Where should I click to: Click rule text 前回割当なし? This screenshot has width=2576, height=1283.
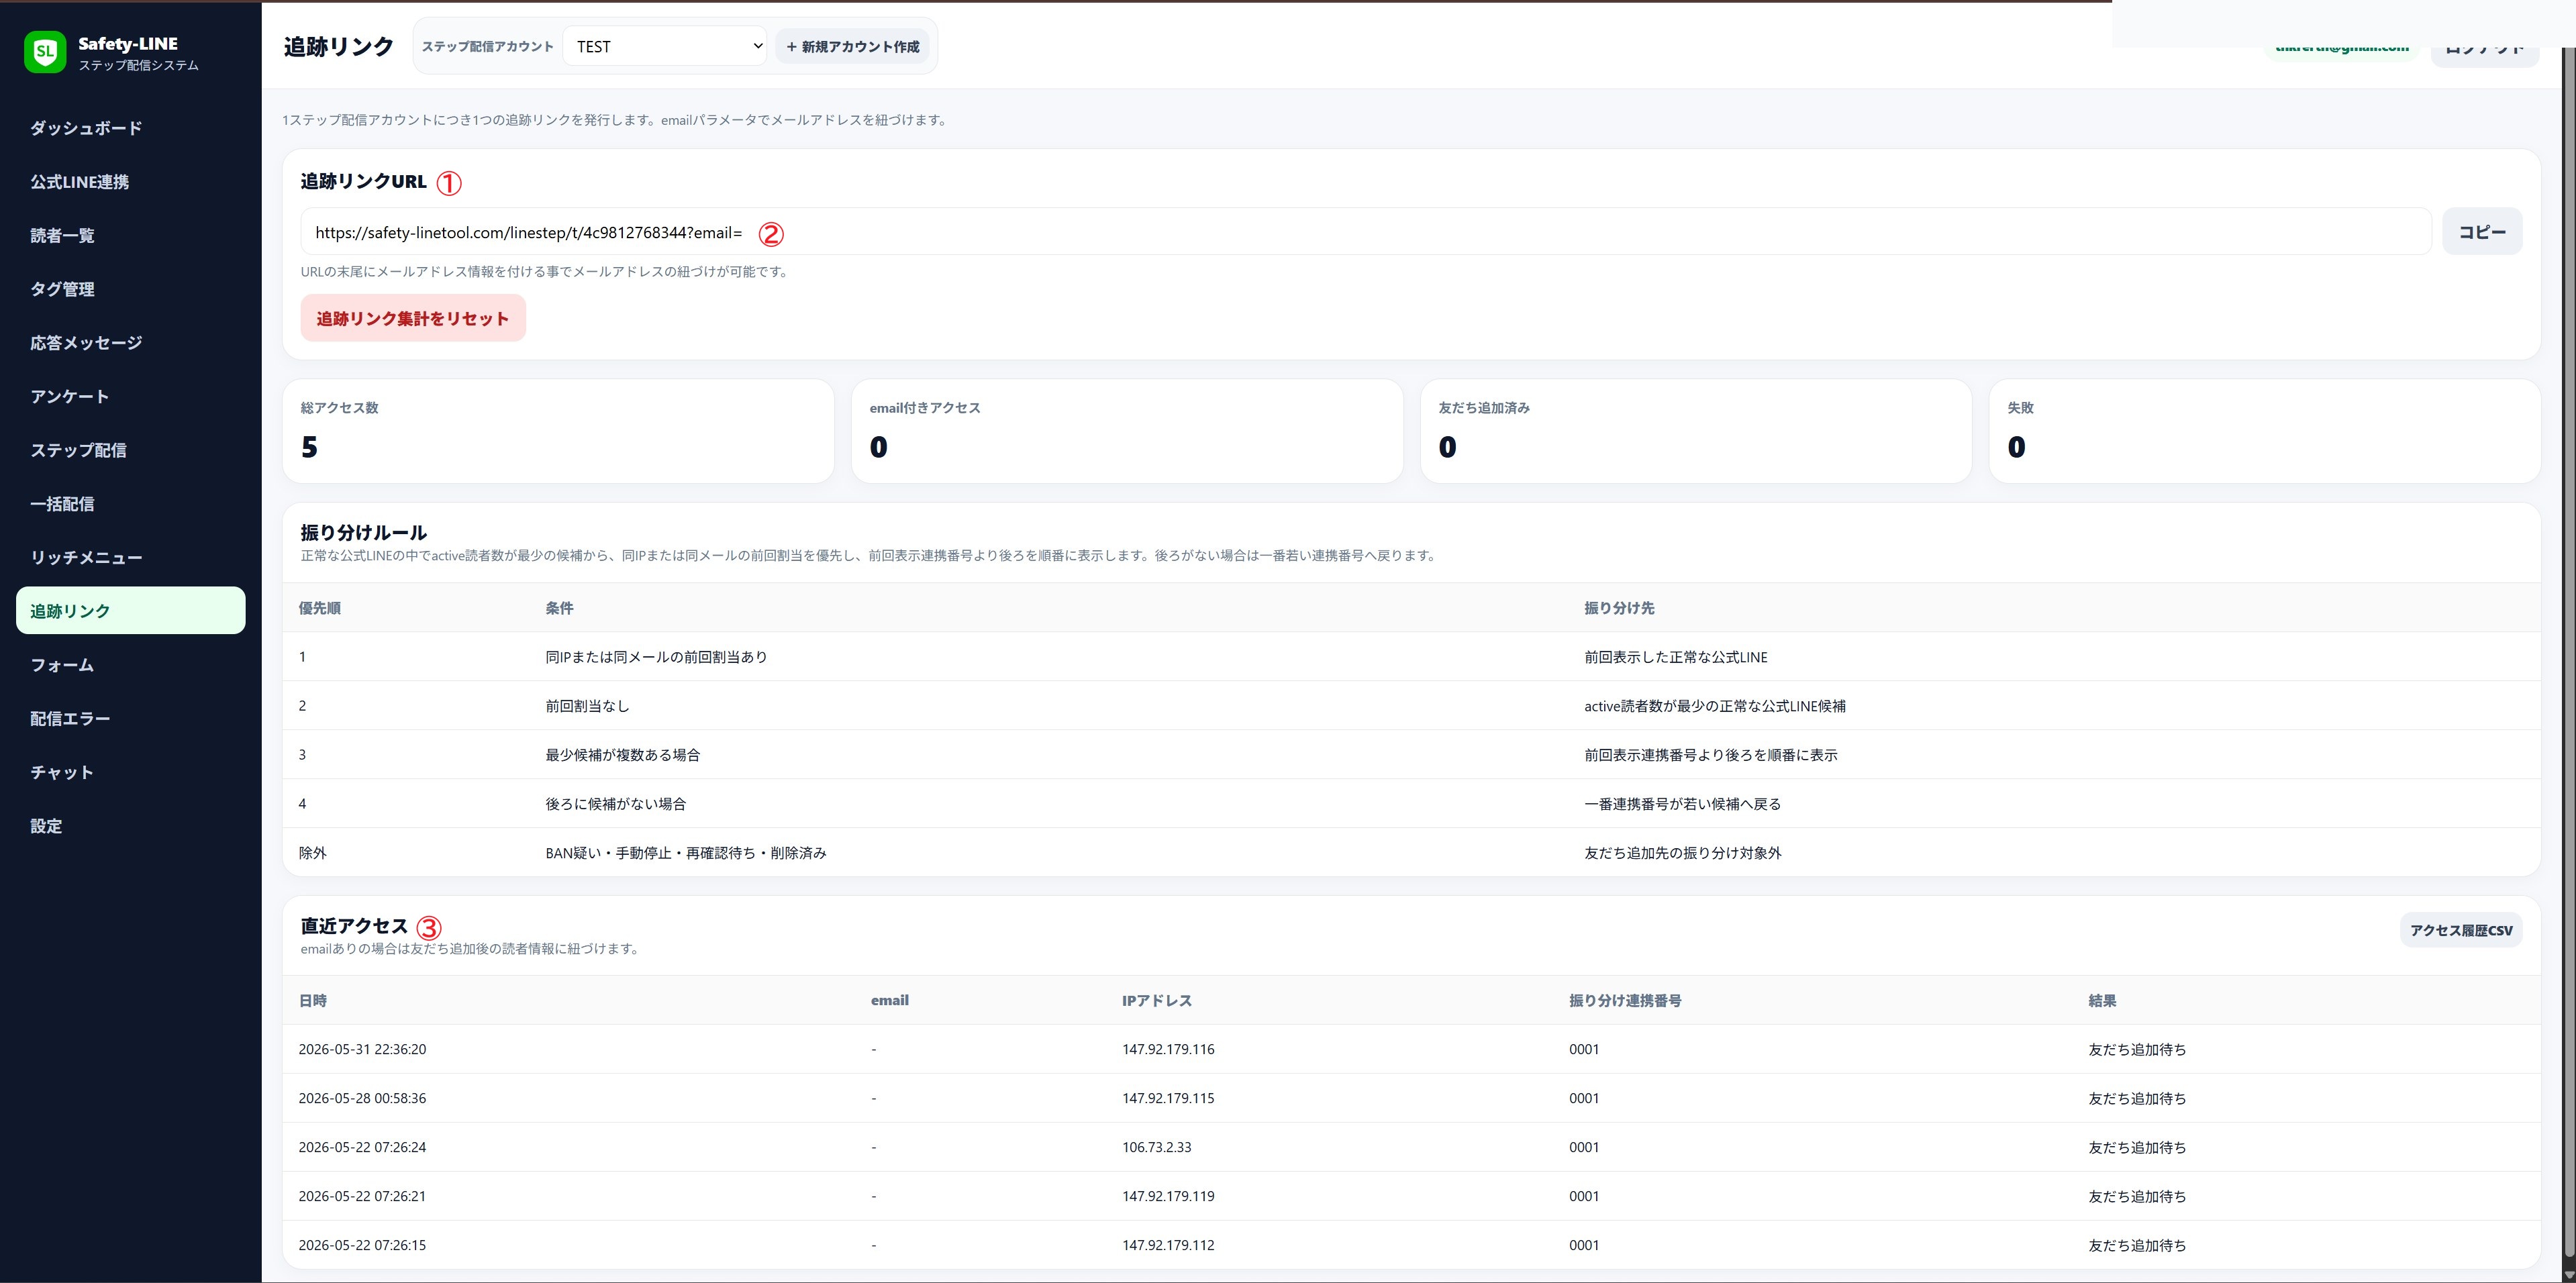click(x=587, y=706)
